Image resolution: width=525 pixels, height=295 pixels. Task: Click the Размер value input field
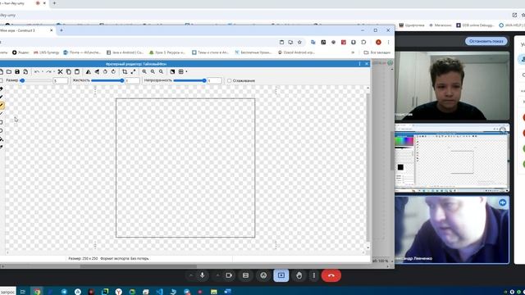61,80
